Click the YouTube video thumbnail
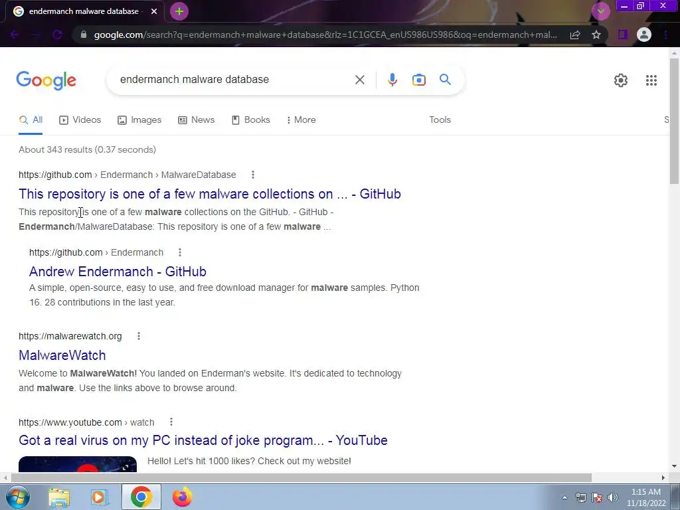This screenshot has width=680, height=510. (x=78, y=464)
